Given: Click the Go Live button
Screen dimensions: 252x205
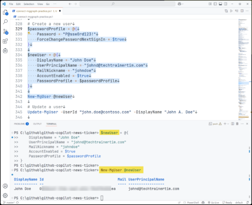Looking at the screenshot, I should point(213,202).
